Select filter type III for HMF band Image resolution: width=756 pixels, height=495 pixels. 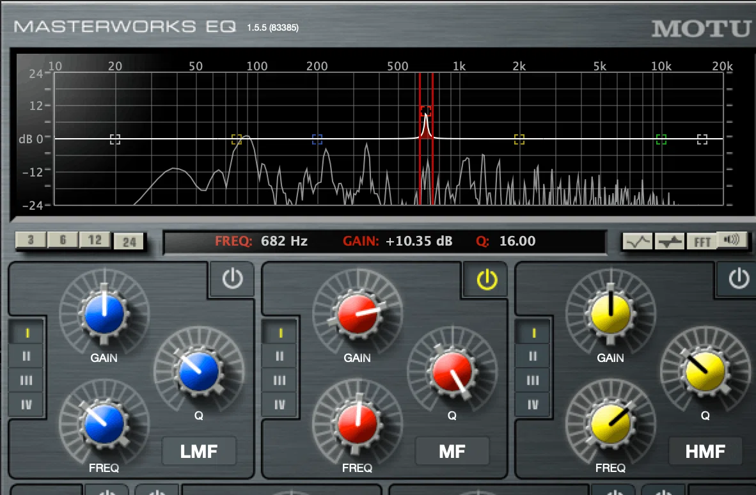point(533,381)
